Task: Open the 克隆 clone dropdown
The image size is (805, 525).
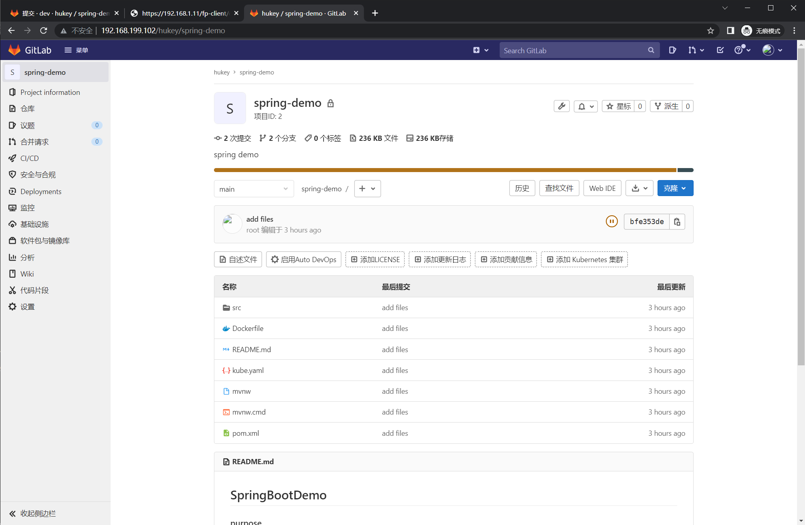Action: (675, 188)
